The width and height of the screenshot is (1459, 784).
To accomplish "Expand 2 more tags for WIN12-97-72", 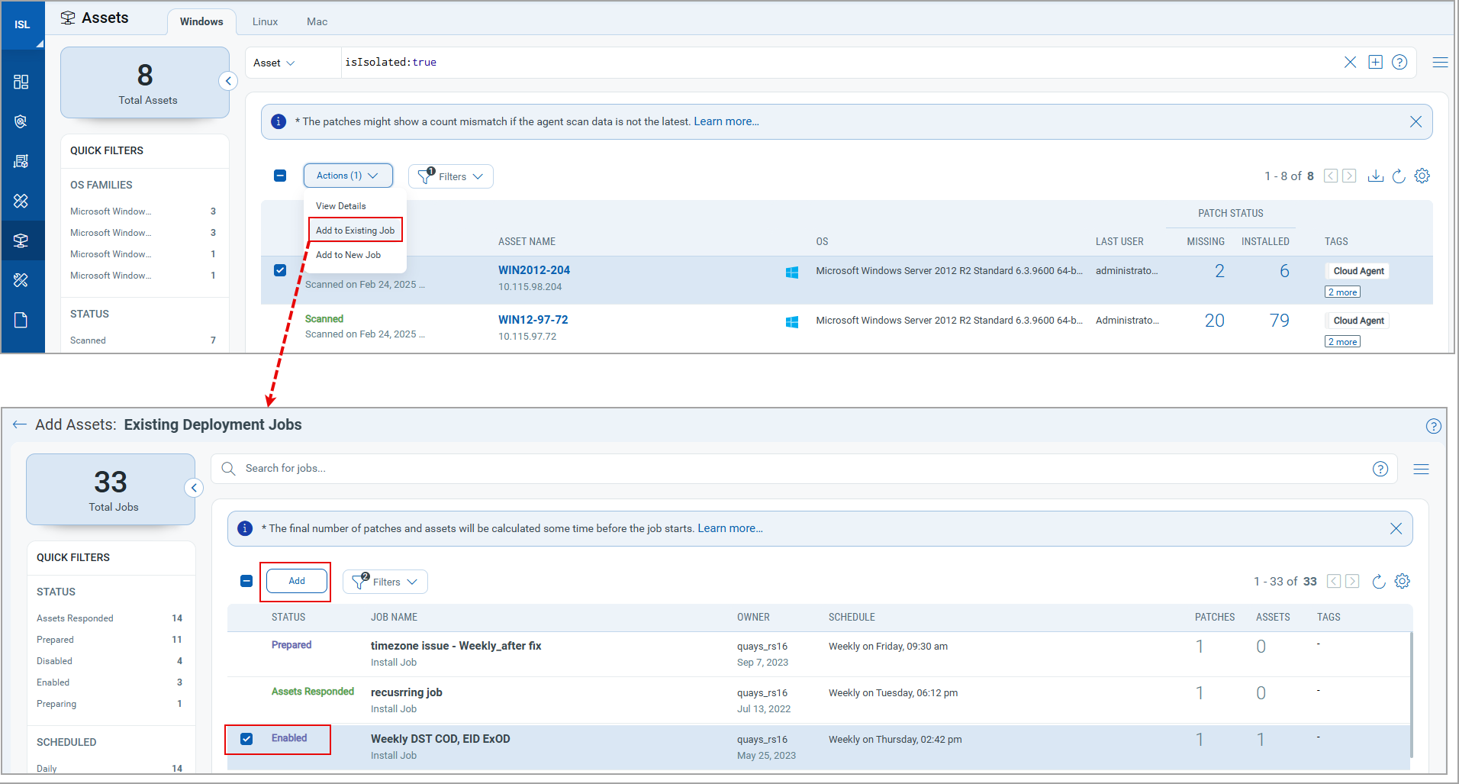I will tap(1342, 342).
